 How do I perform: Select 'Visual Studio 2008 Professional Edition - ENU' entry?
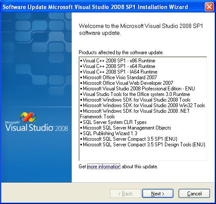137,89
